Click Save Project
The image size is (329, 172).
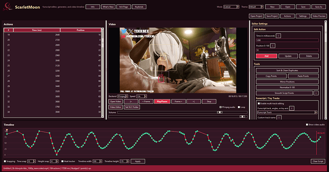[x=272, y=16]
